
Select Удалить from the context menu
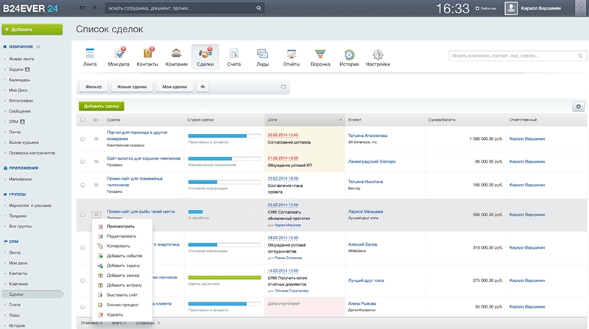coord(115,314)
